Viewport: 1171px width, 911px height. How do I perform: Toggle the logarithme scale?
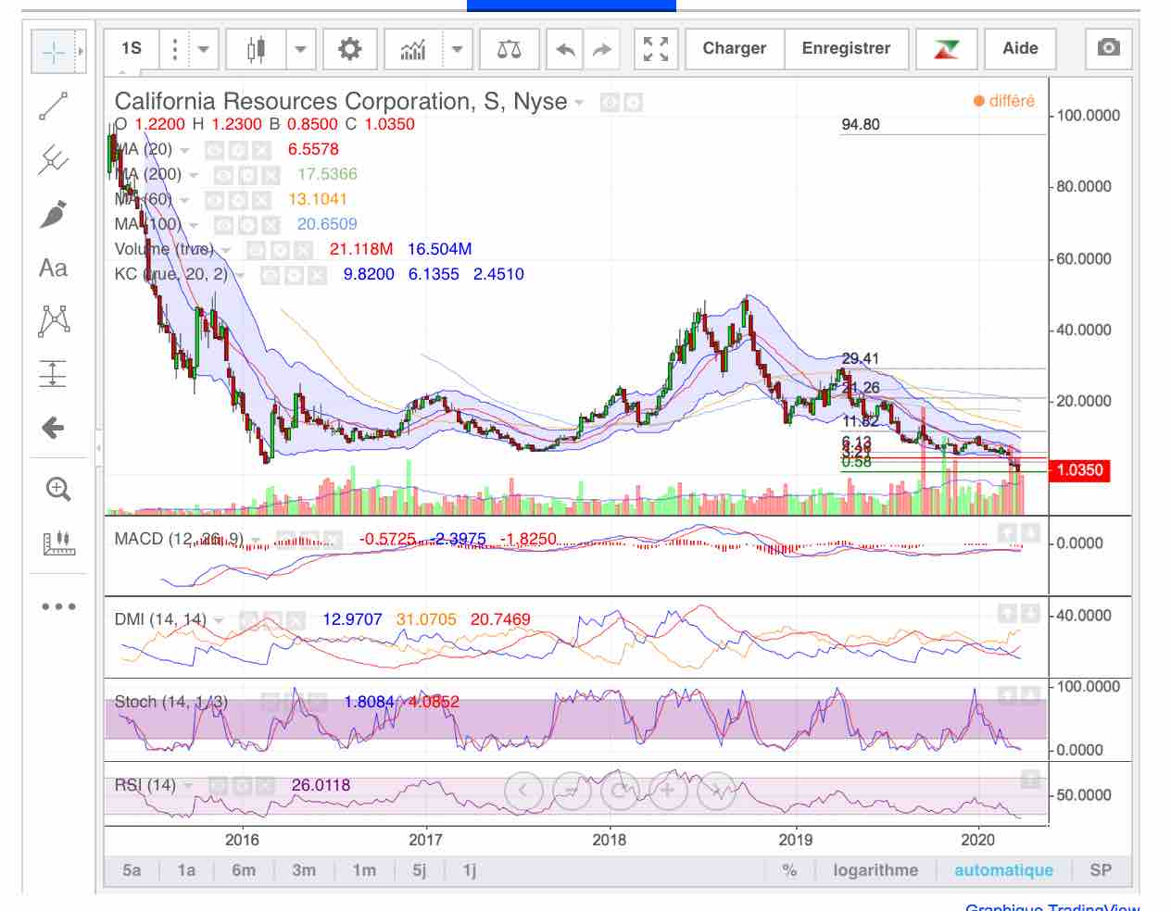click(875, 870)
